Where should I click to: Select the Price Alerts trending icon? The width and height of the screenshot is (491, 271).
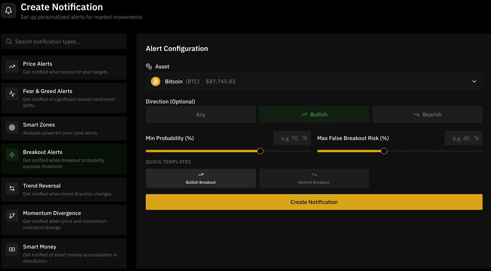click(12, 67)
